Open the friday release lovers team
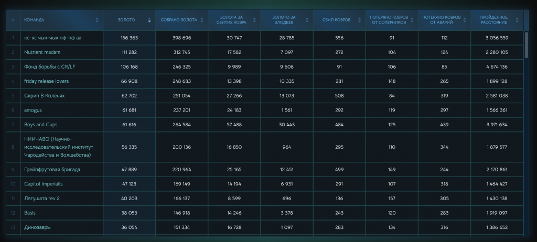Viewport: 537px width, 242px height. point(46,81)
